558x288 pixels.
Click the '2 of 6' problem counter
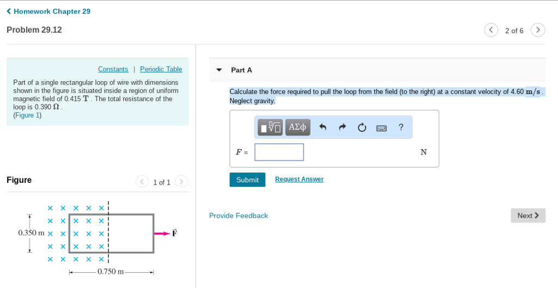coord(514,30)
